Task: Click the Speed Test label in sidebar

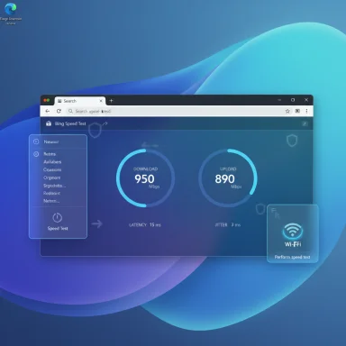Action: 58,228
